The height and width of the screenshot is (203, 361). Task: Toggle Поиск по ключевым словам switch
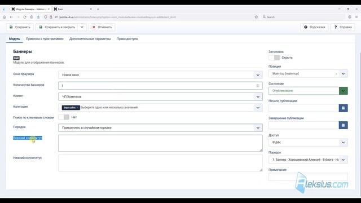click(64, 117)
